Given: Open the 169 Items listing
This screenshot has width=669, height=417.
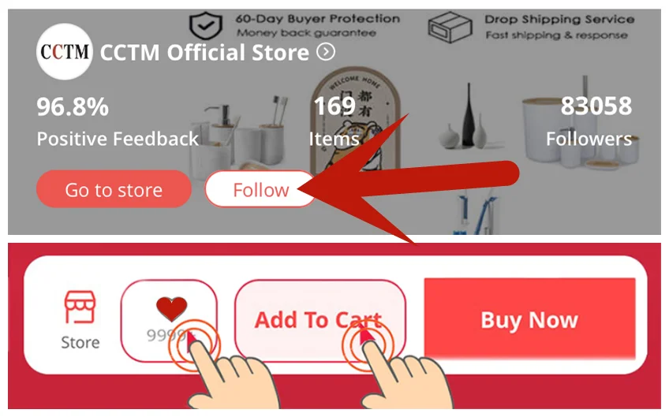Looking at the screenshot, I should (x=334, y=122).
